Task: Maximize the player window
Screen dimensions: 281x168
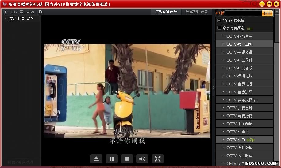Action: 269,4
